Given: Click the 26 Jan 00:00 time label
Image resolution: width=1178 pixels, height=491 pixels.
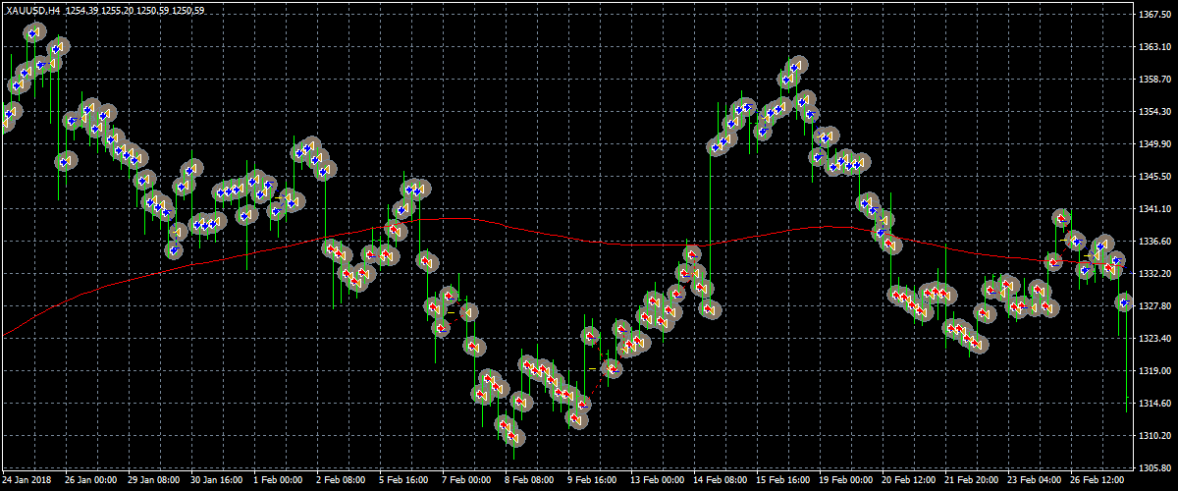Looking at the screenshot, I should [x=91, y=481].
